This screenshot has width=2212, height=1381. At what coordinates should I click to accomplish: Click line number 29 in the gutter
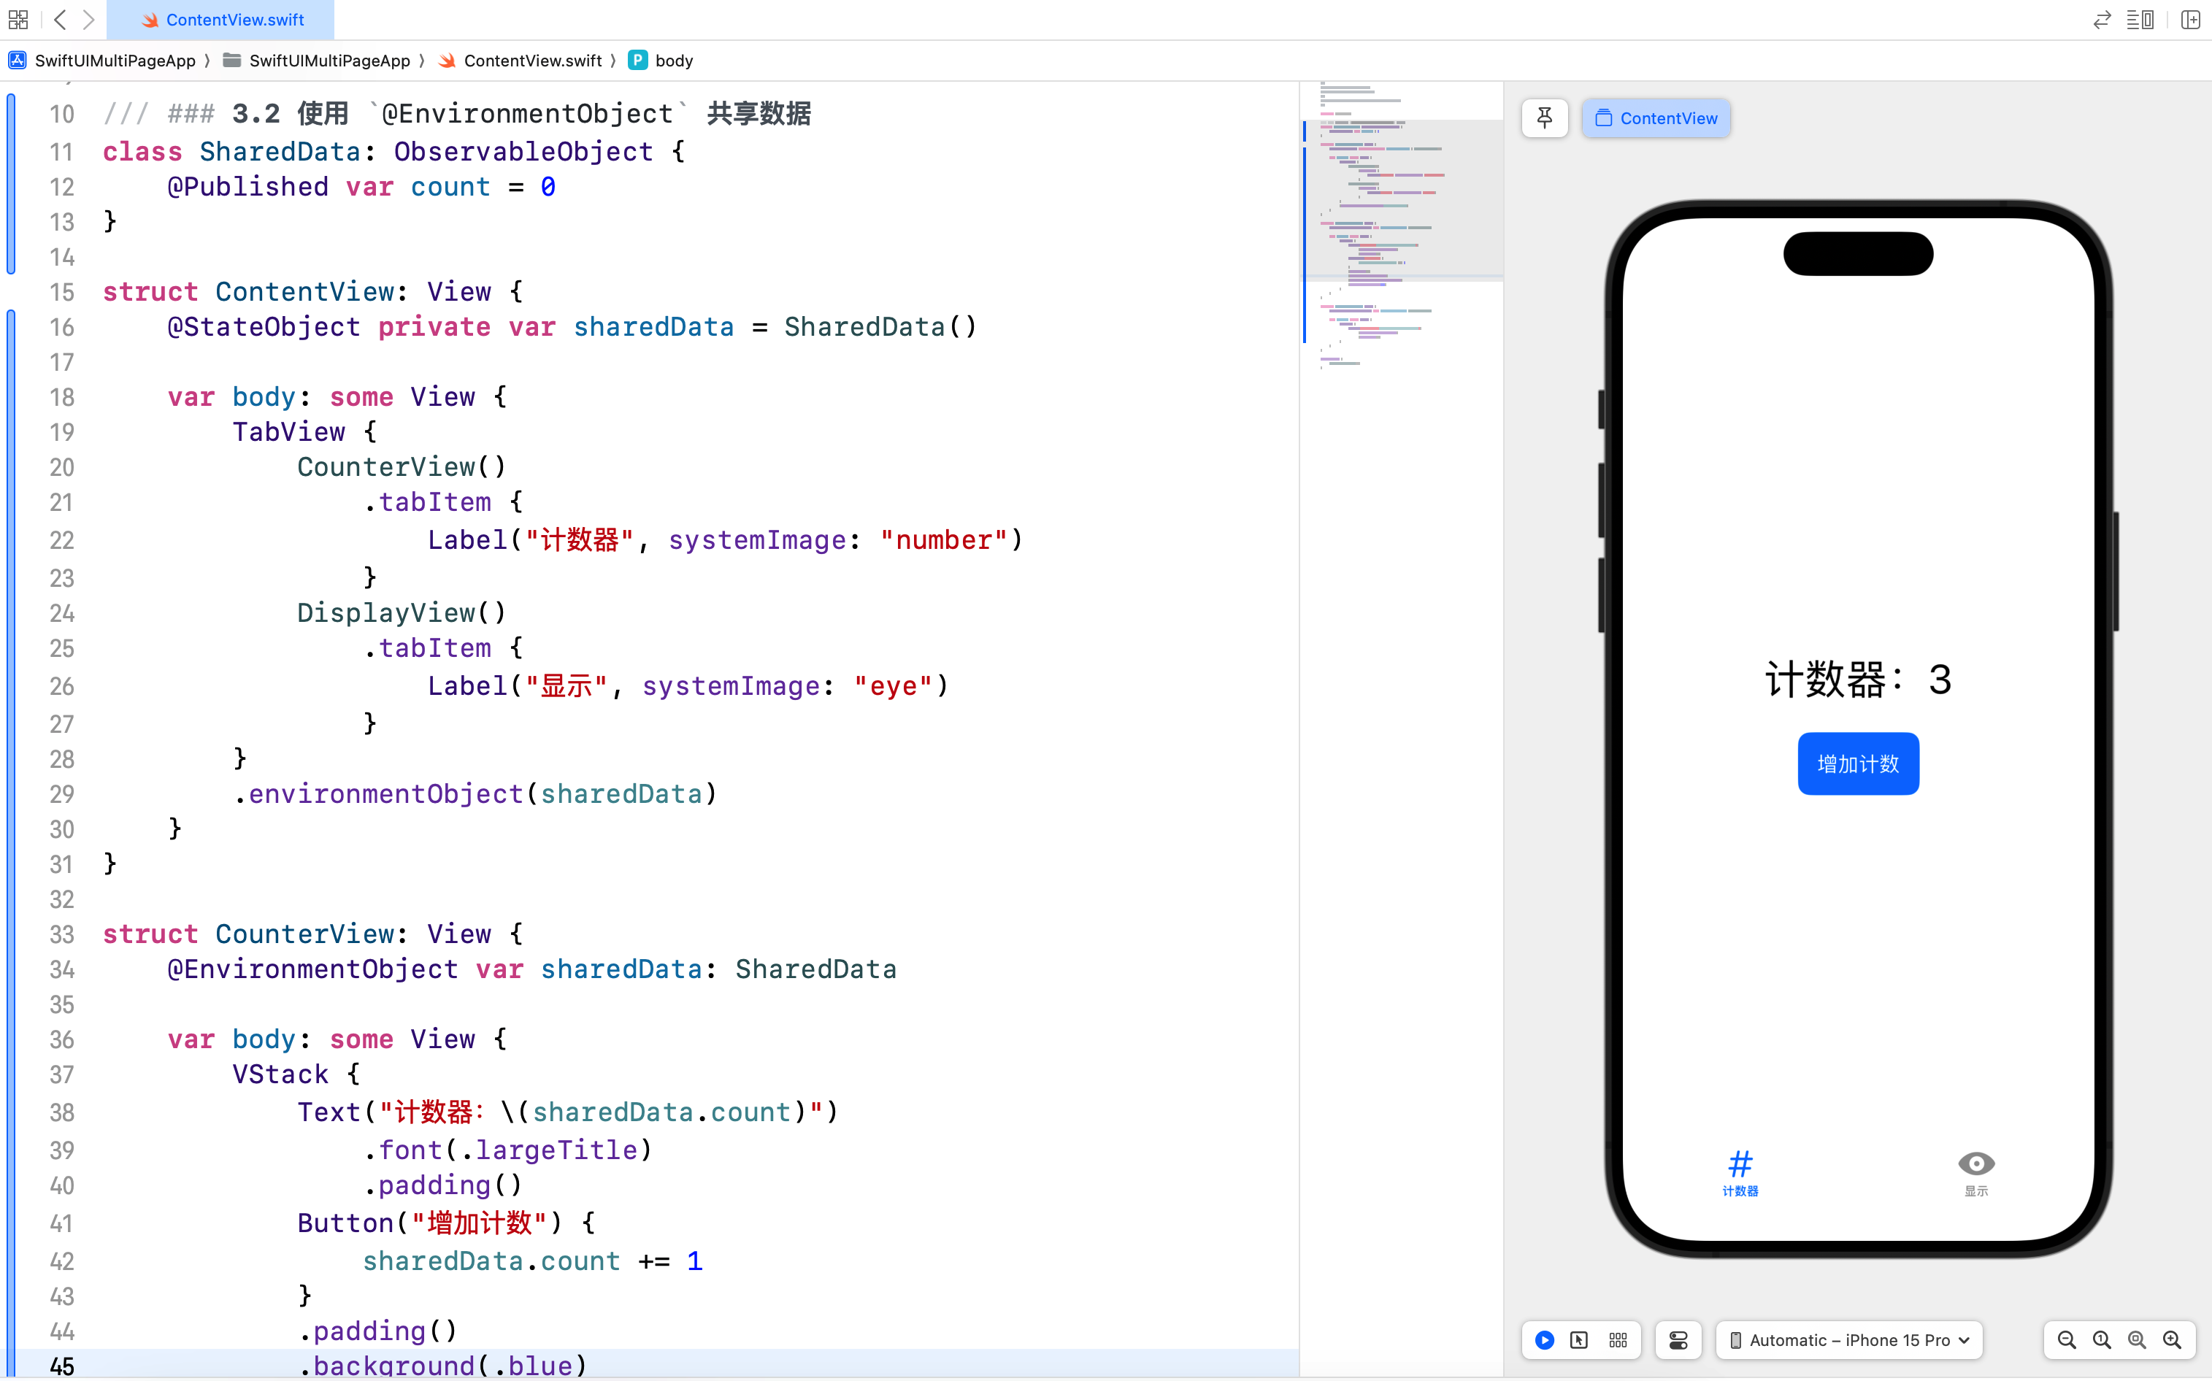tap(61, 793)
